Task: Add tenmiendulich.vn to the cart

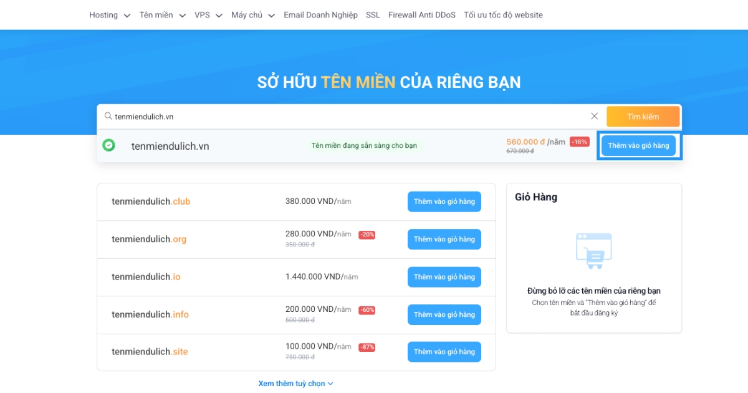Action: pyautogui.click(x=638, y=145)
